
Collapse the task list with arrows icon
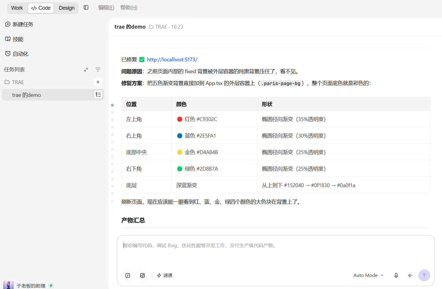click(x=86, y=70)
